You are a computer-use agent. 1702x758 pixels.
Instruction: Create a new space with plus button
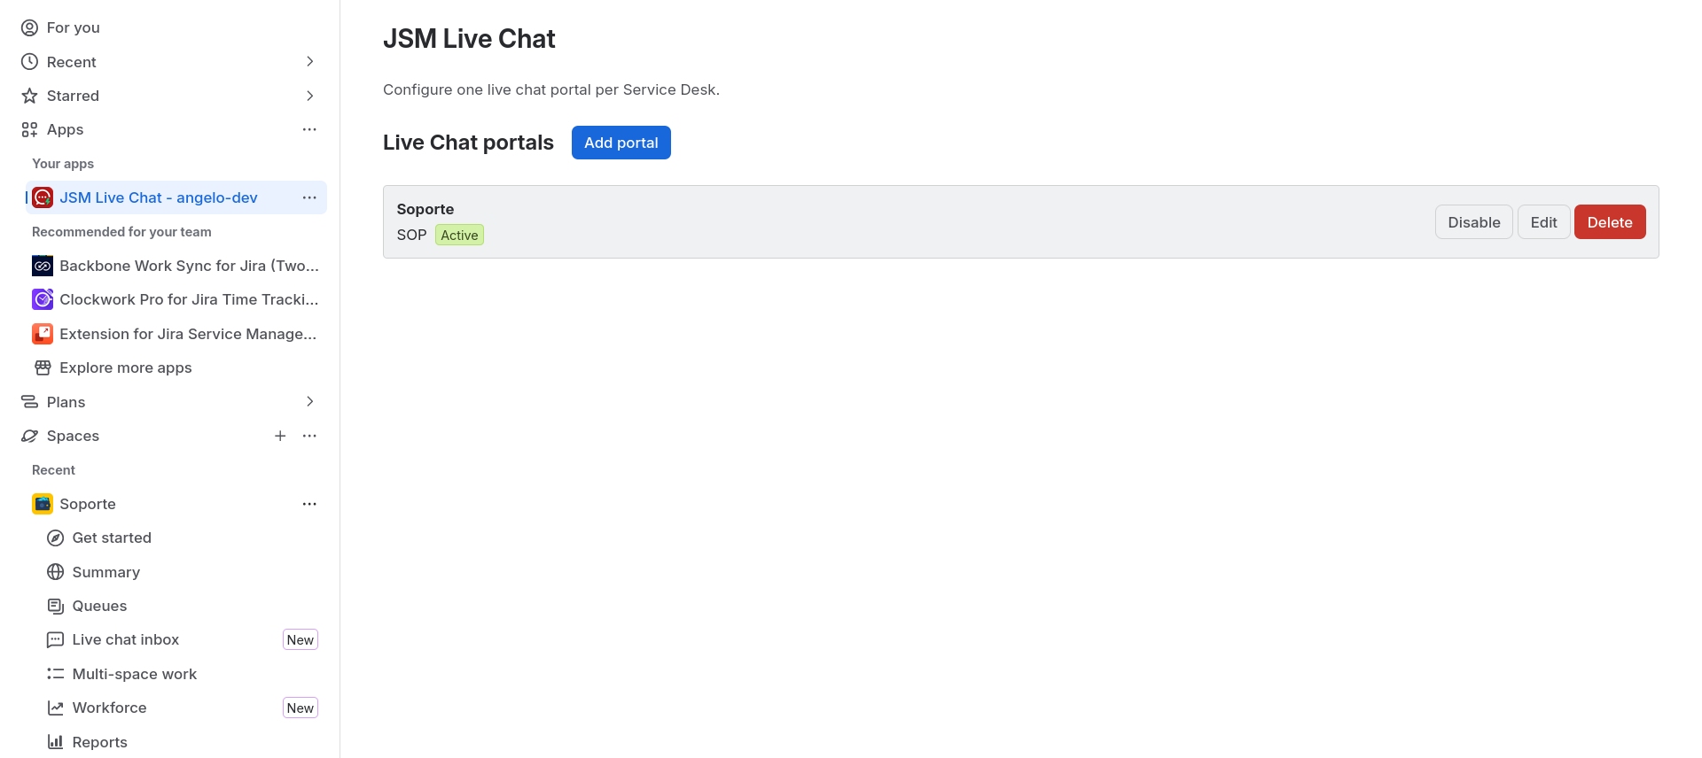[x=280, y=436]
